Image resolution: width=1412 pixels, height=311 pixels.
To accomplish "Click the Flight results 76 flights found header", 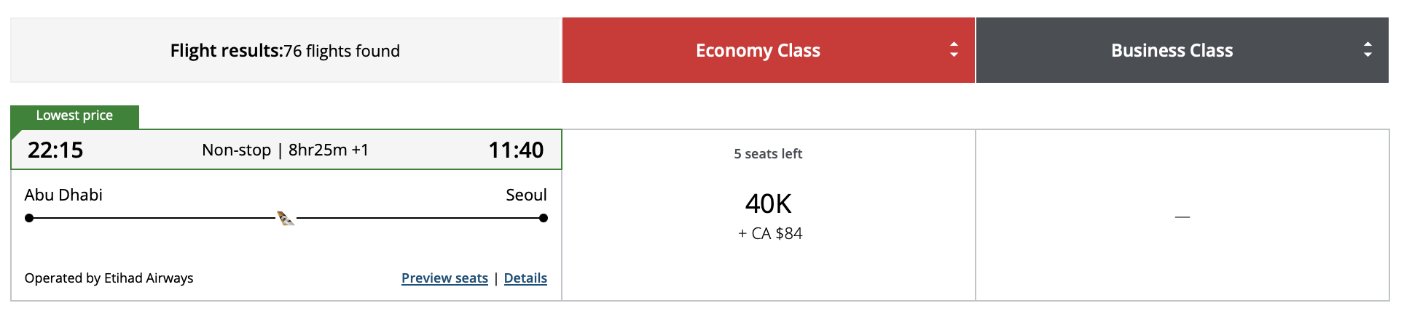I will [285, 50].
